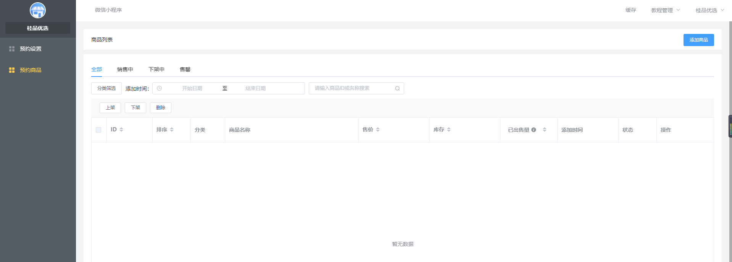Click the 删除 button
The image size is (732, 262).
click(161, 108)
